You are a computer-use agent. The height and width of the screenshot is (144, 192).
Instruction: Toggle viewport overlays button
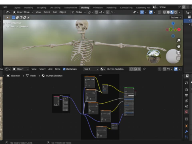point(151,12)
